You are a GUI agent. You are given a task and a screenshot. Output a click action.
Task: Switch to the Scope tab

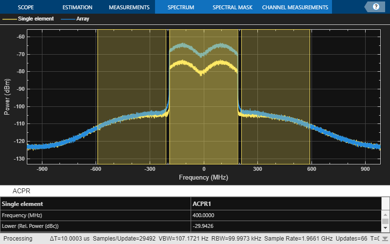(x=25, y=7)
